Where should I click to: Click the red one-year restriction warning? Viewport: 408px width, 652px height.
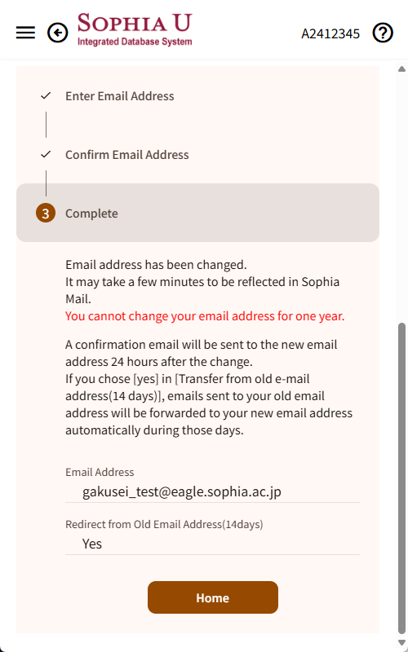click(205, 316)
